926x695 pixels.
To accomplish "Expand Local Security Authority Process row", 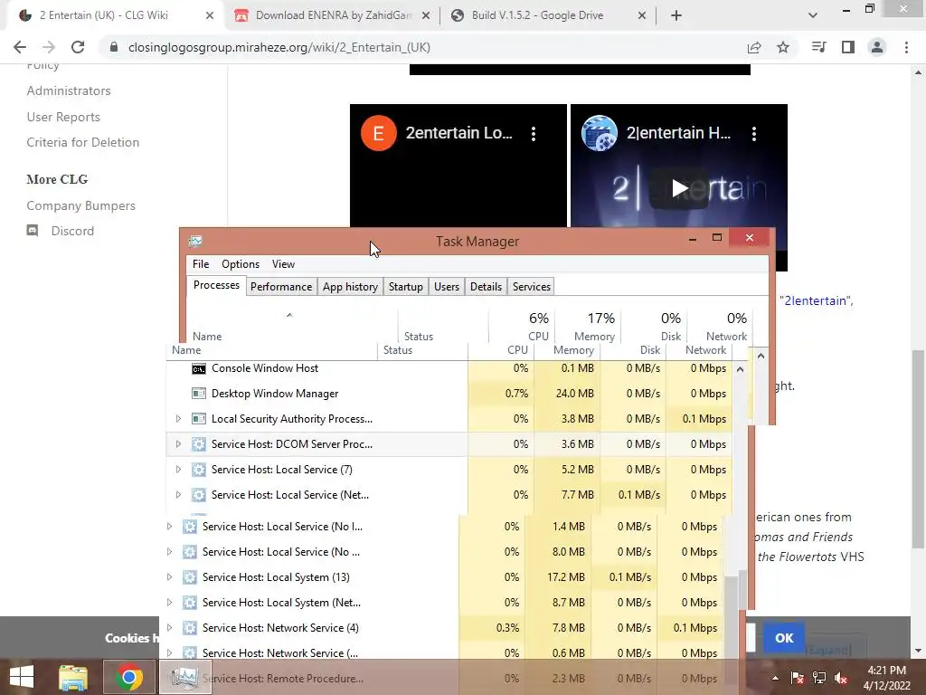I will pyautogui.click(x=178, y=418).
